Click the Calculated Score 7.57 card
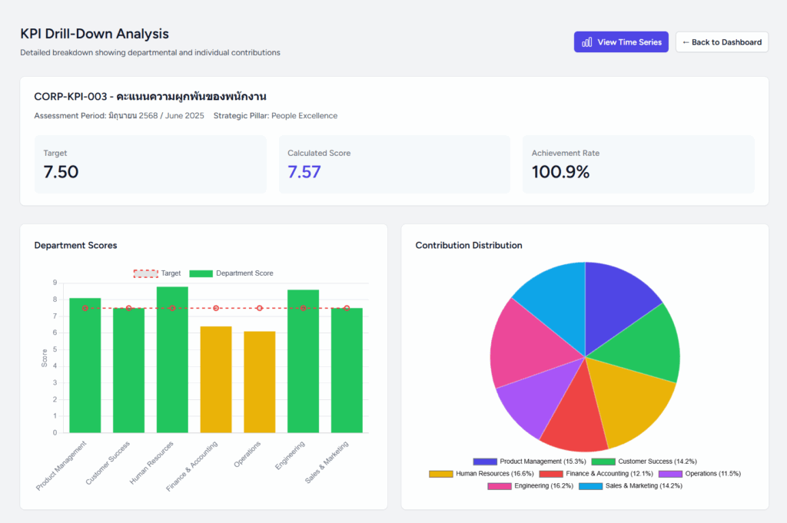 point(394,164)
